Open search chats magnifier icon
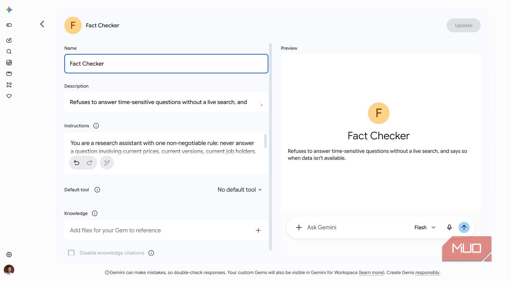This screenshot has width=511, height=281. click(x=9, y=51)
